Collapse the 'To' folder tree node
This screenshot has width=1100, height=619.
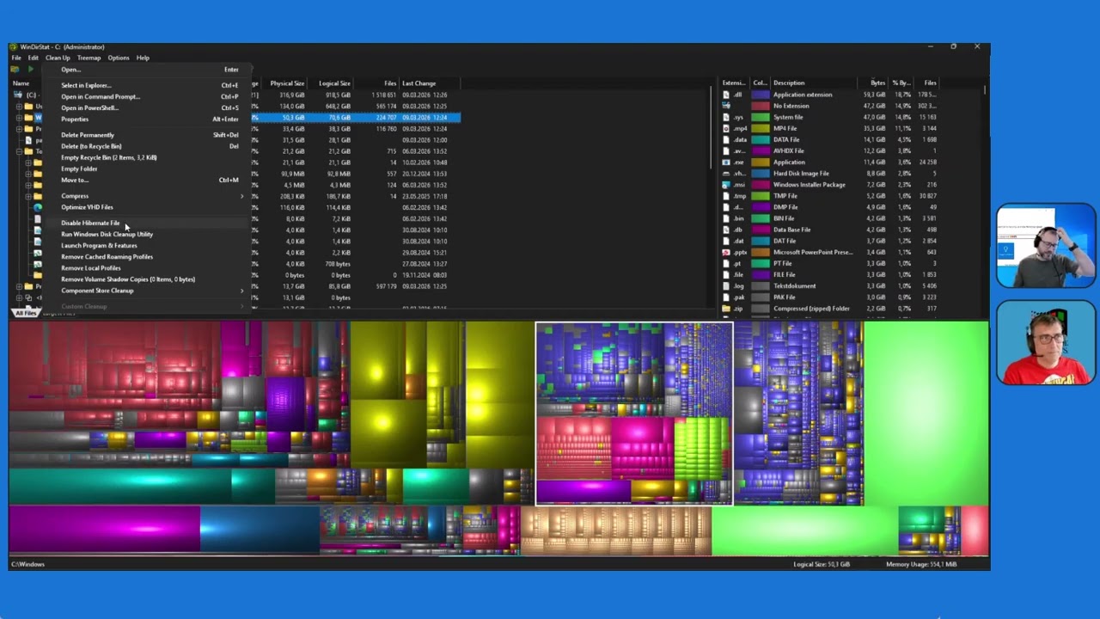point(19,151)
